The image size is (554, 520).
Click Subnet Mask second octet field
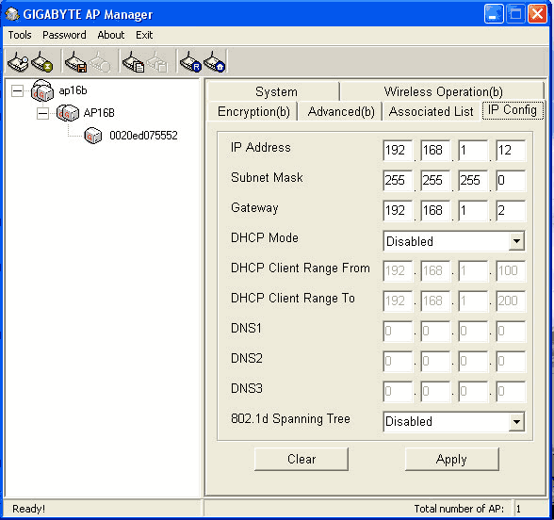[x=435, y=181]
